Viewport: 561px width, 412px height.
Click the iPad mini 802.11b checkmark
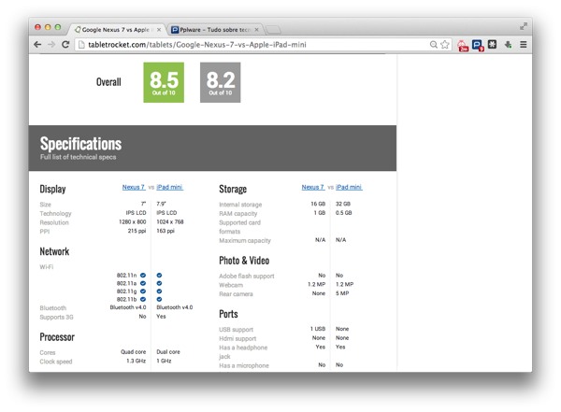click(159, 299)
